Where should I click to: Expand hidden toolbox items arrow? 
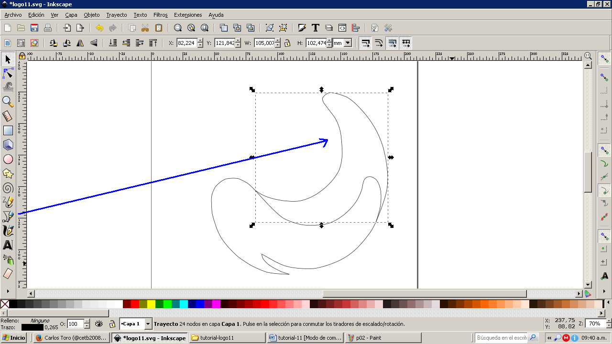[x=8, y=290]
